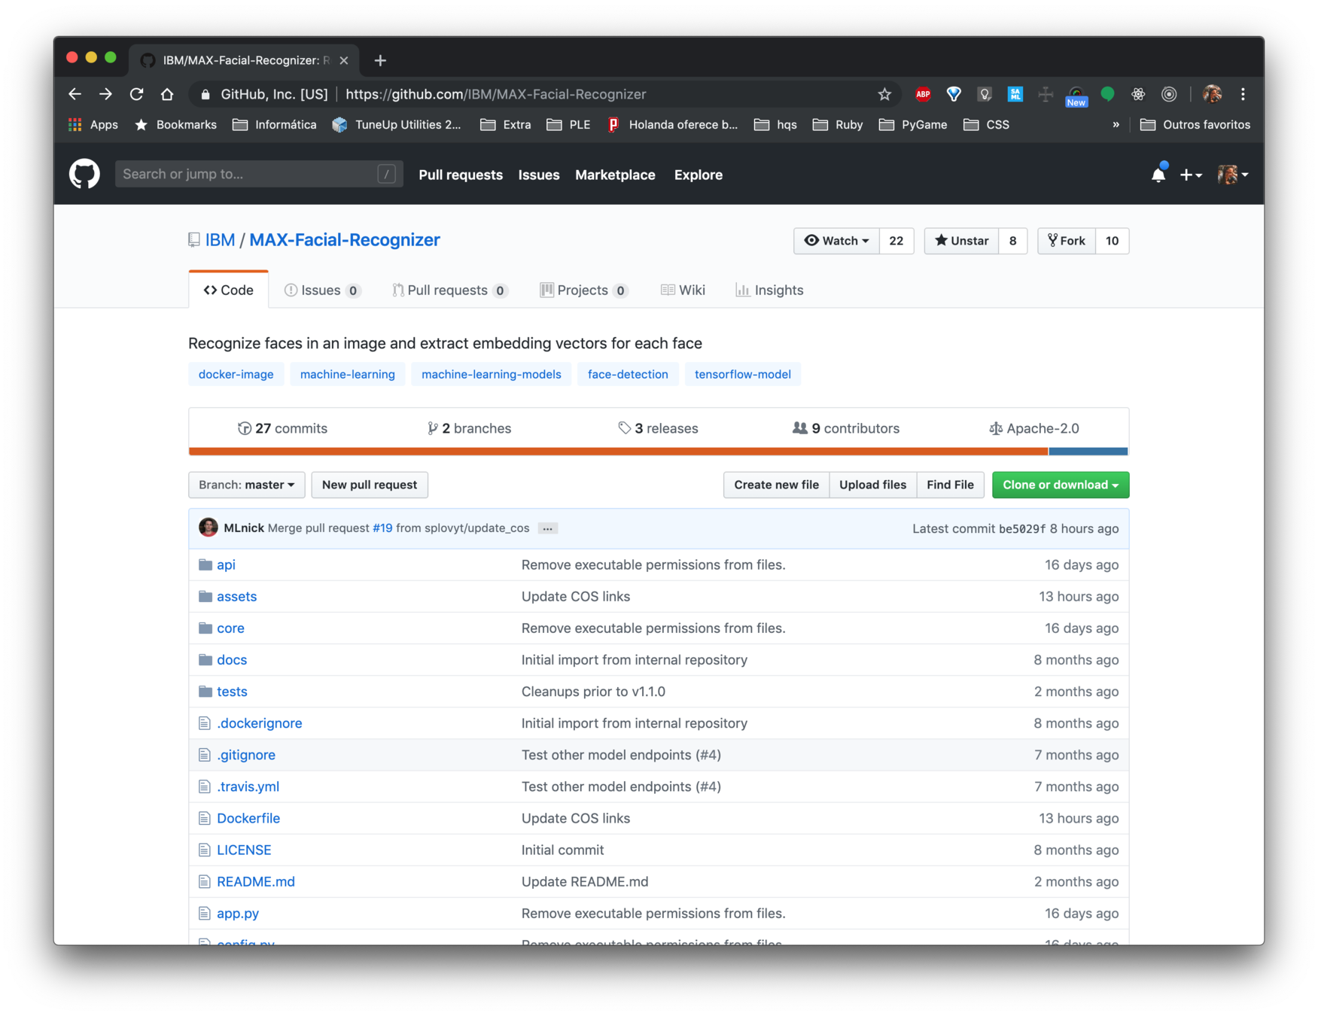The image size is (1318, 1016).
Task: Select the Code tab
Action: [228, 290]
